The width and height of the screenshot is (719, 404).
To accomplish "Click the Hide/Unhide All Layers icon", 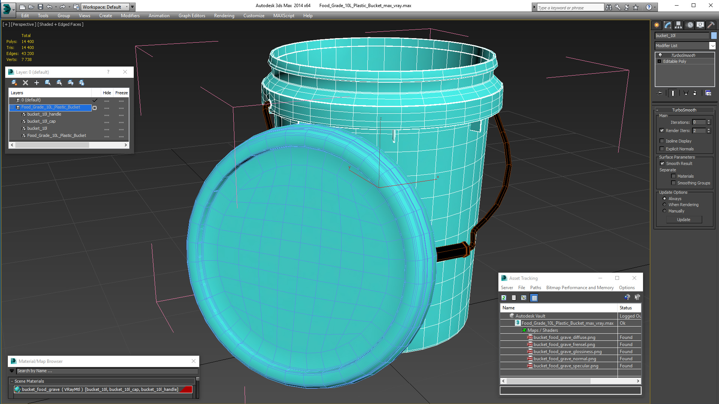I will (70, 83).
